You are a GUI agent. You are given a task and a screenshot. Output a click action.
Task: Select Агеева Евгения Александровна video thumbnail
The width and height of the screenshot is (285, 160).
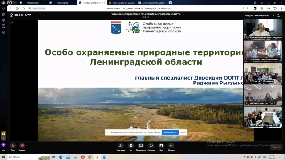(x=263, y=29)
